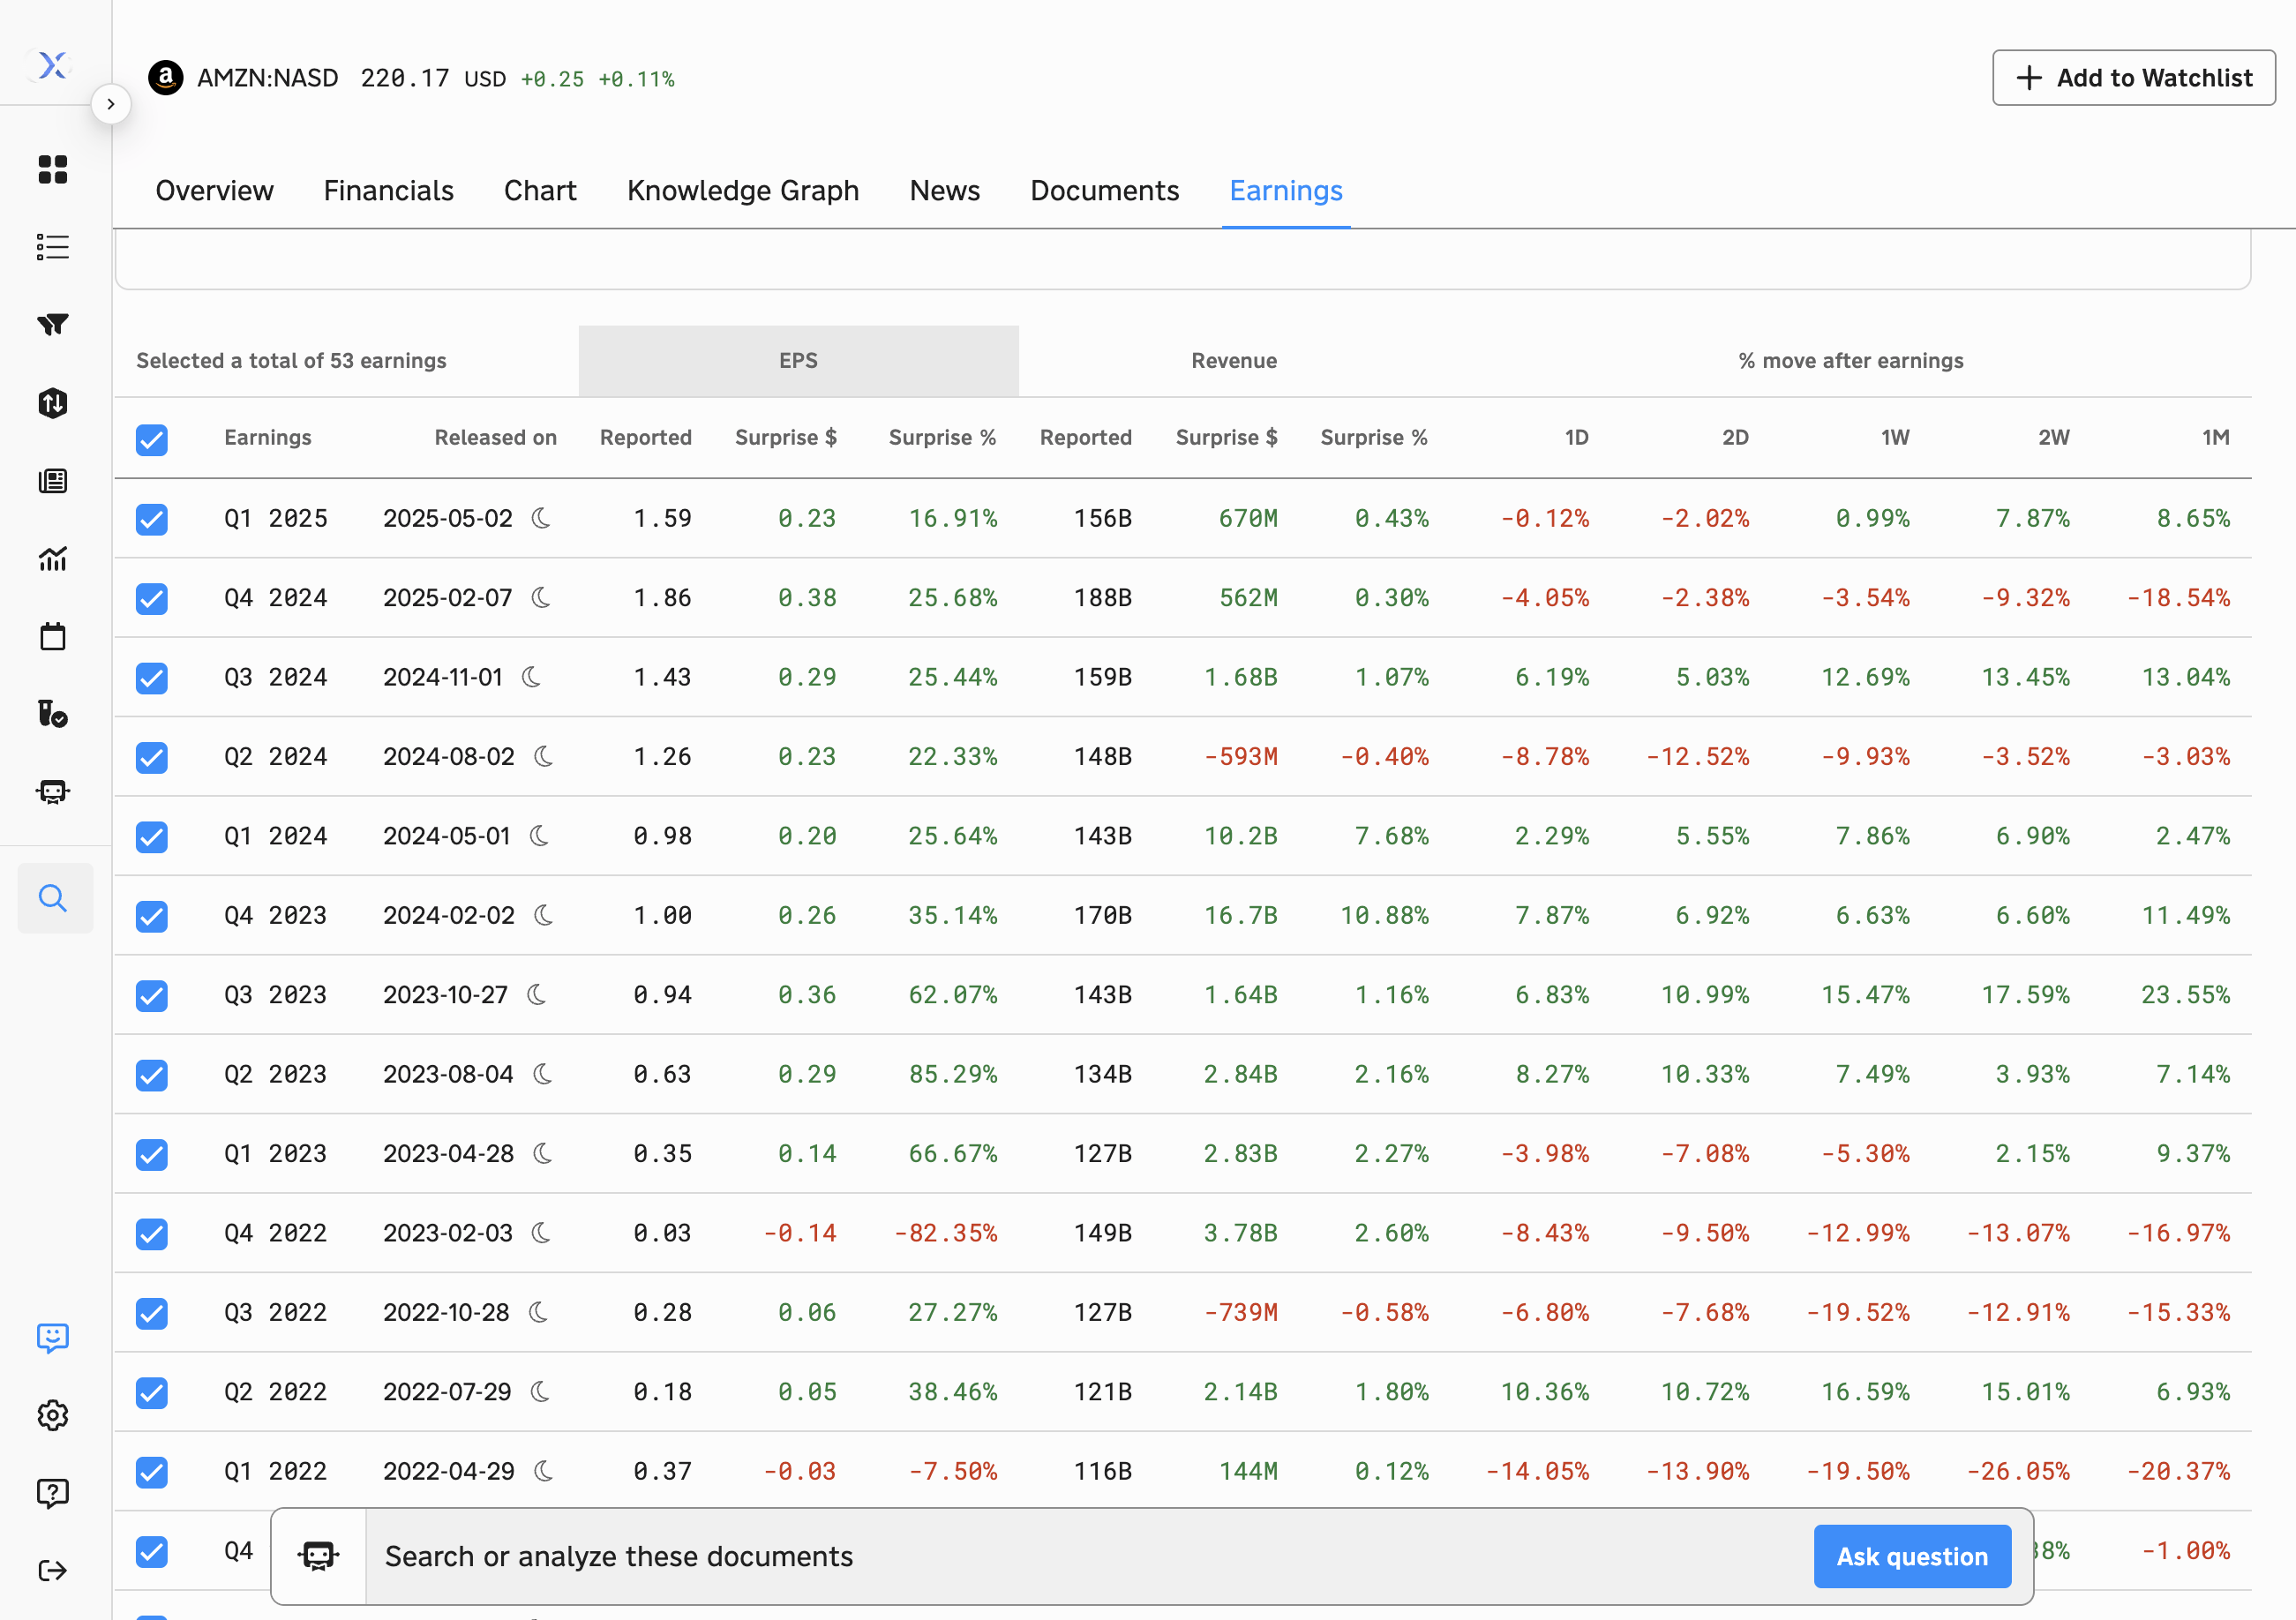Open the Documents tab
Viewport: 2296px width, 1620px height.
point(1104,190)
